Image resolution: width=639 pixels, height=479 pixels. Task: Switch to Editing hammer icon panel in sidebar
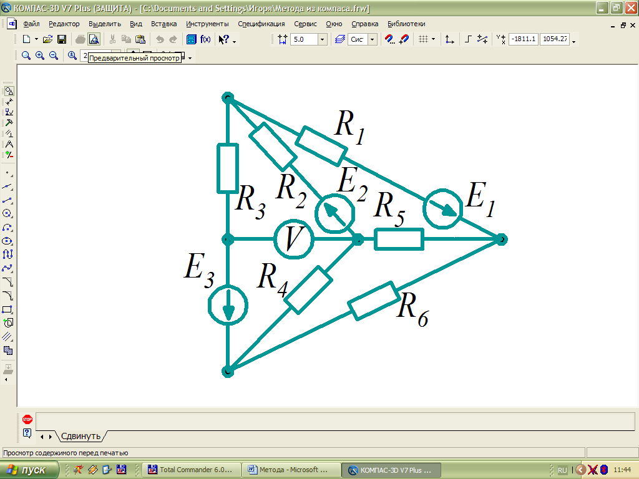tap(9, 123)
